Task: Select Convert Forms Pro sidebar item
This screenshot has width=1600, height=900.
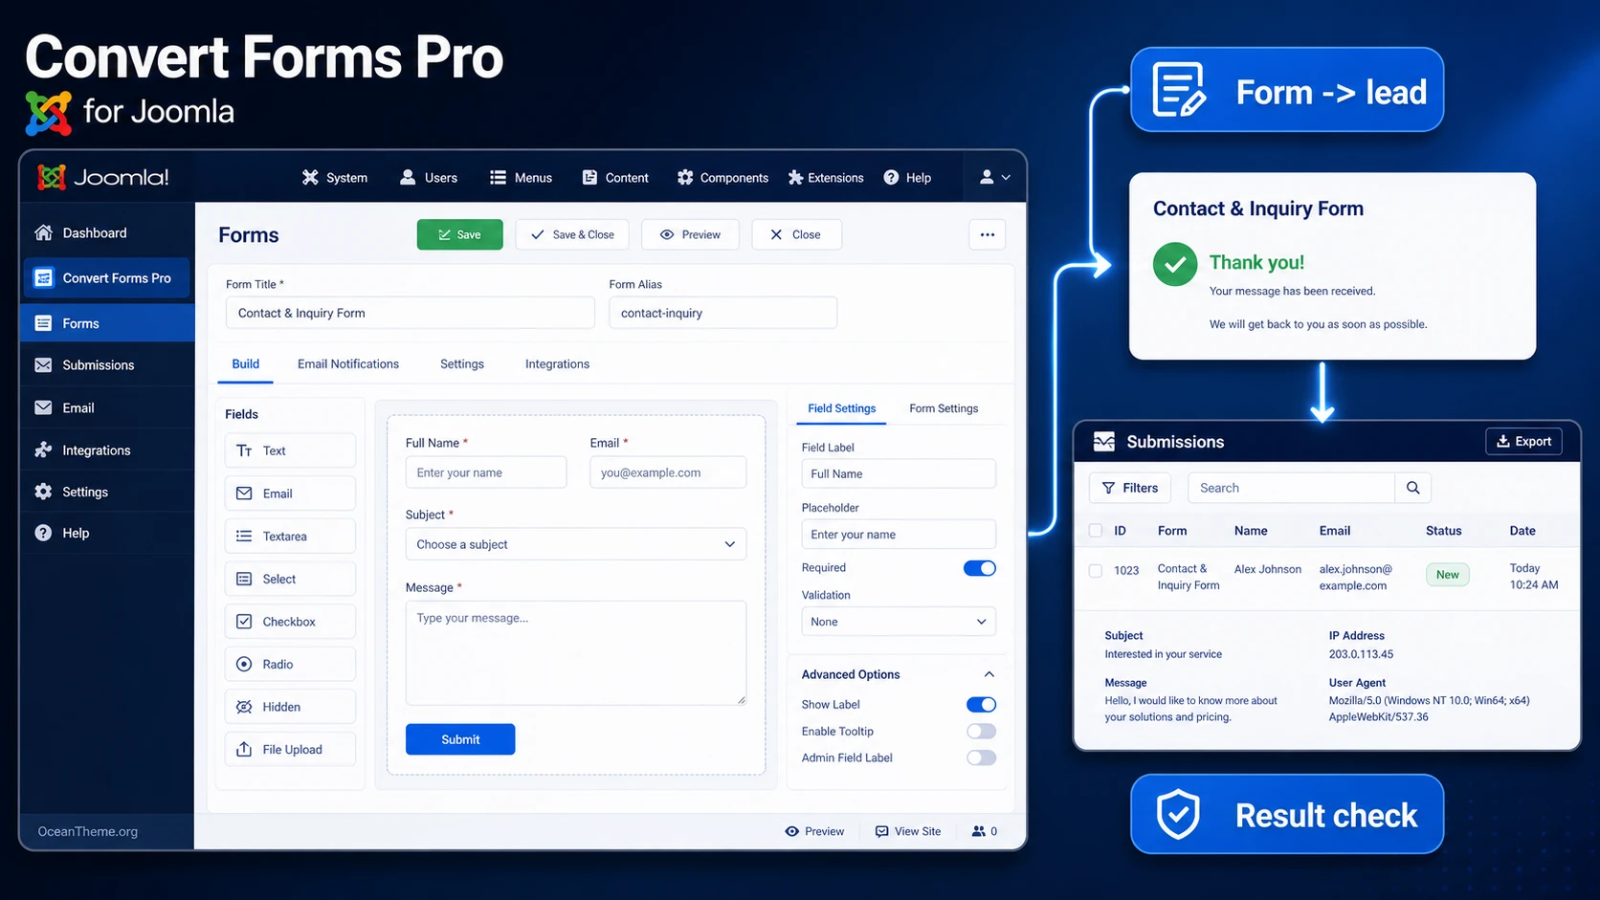Action: 106,278
